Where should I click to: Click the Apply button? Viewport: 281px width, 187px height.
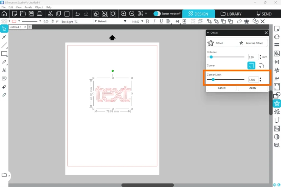[253, 88]
